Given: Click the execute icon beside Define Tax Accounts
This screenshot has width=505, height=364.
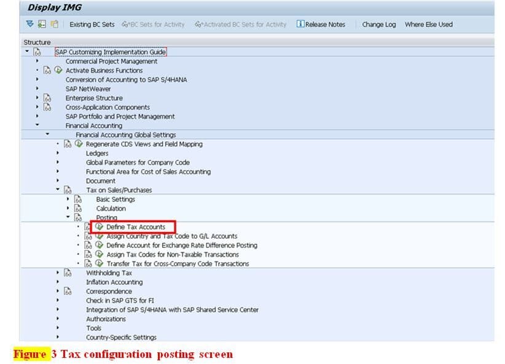Looking at the screenshot, I should 100,227.
